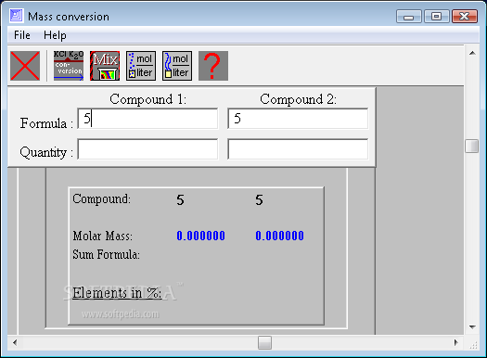Click the vertical scrollbar thumb
This screenshot has height=358, width=487.
(x=472, y=146)
